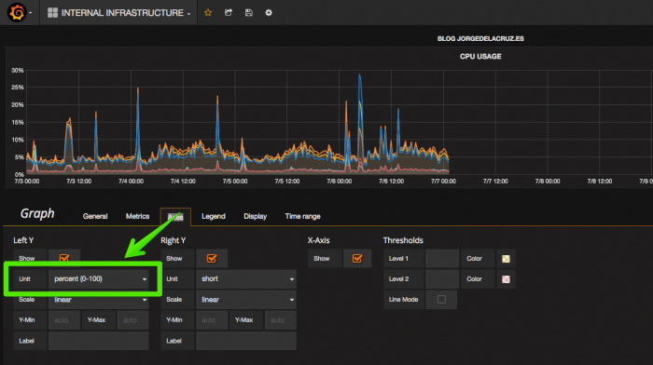653x365 pixels.
Task: Switch to the Legend tab
Action: tap(214, 216)
